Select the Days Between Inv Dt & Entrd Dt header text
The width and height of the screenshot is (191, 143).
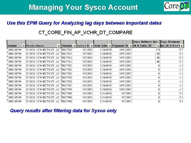pyautogui.click(x=145, y=44)
